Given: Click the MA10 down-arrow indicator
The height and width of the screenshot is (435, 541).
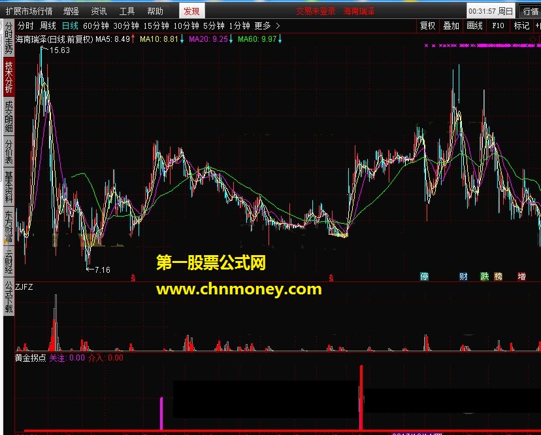Looking at the screenshot, I should (x=182, y=39).
